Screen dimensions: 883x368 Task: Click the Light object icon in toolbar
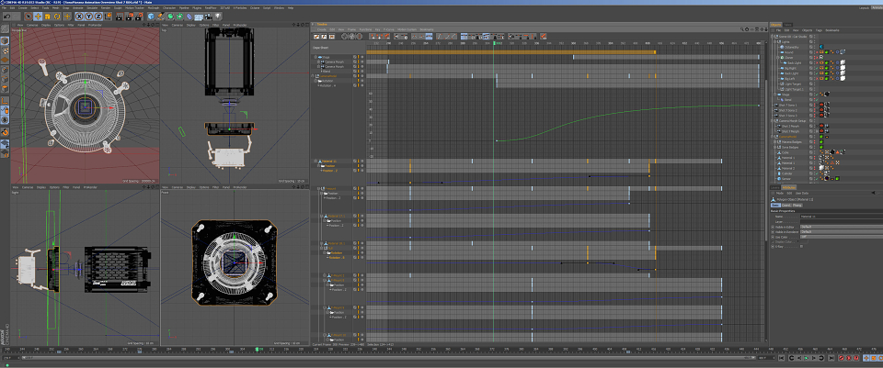click(x=217, y=17)
